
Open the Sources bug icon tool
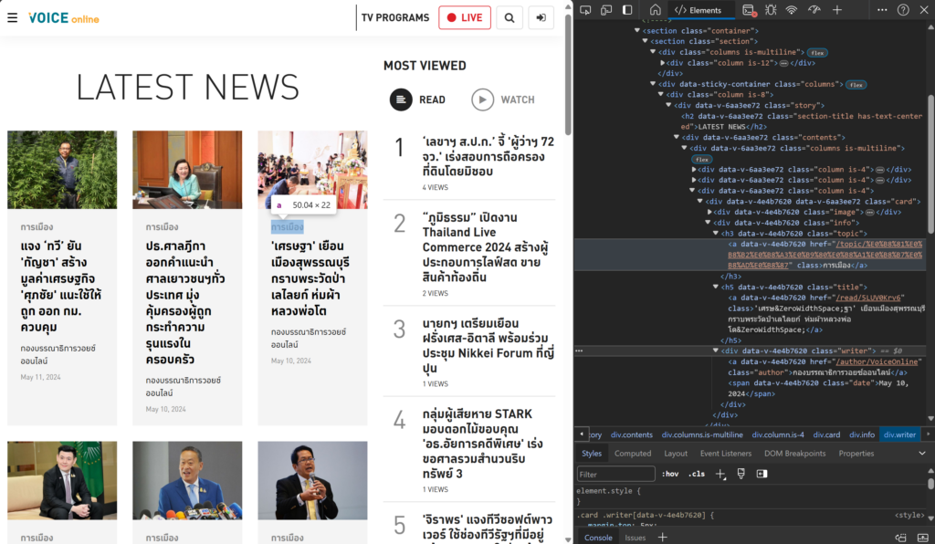771,10
